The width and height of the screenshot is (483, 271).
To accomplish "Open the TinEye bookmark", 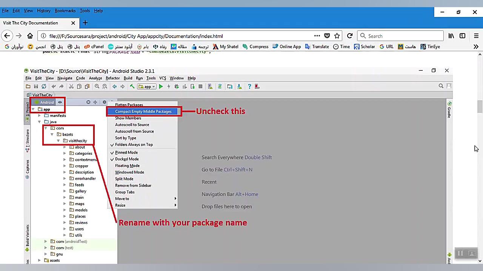I will click(430, 47).
